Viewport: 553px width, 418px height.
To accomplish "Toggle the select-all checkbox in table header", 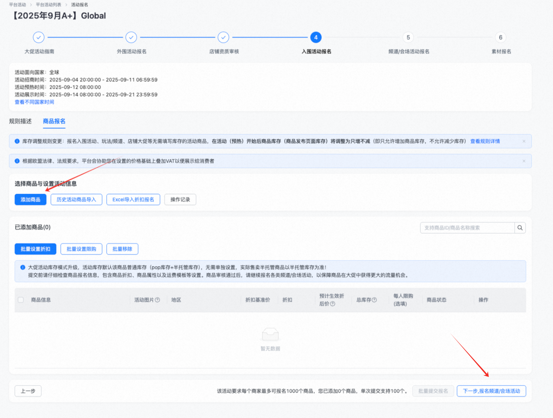I will click(x=21, y=300).
